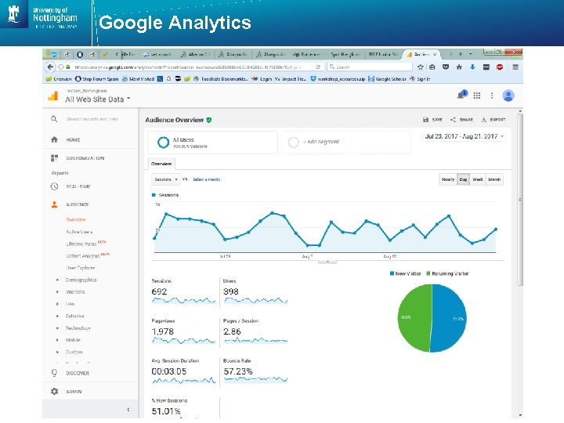Viewport: 564px width, 423px height.
Task: Open the All Web Site Data view dropdown
Action: point(97,99)
